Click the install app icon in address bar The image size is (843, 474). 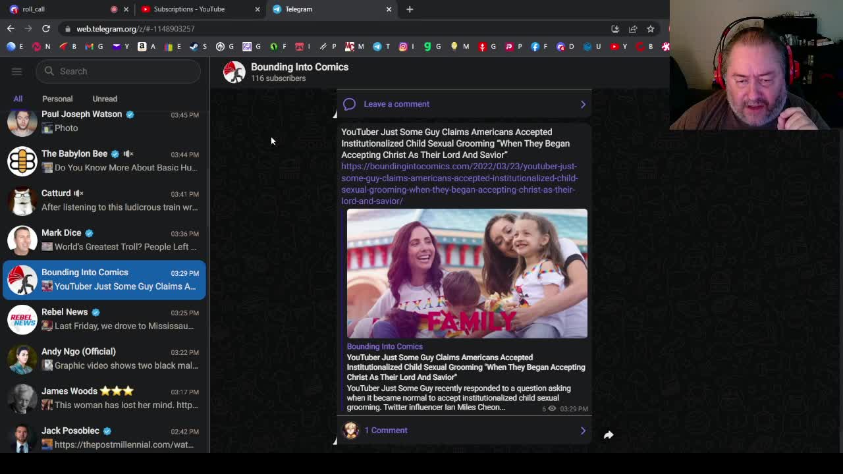(615, 29)
